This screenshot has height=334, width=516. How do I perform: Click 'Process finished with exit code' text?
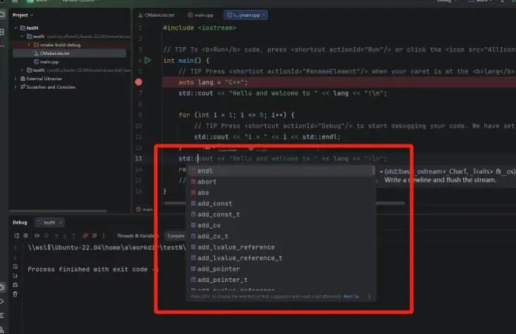point(87,269)
